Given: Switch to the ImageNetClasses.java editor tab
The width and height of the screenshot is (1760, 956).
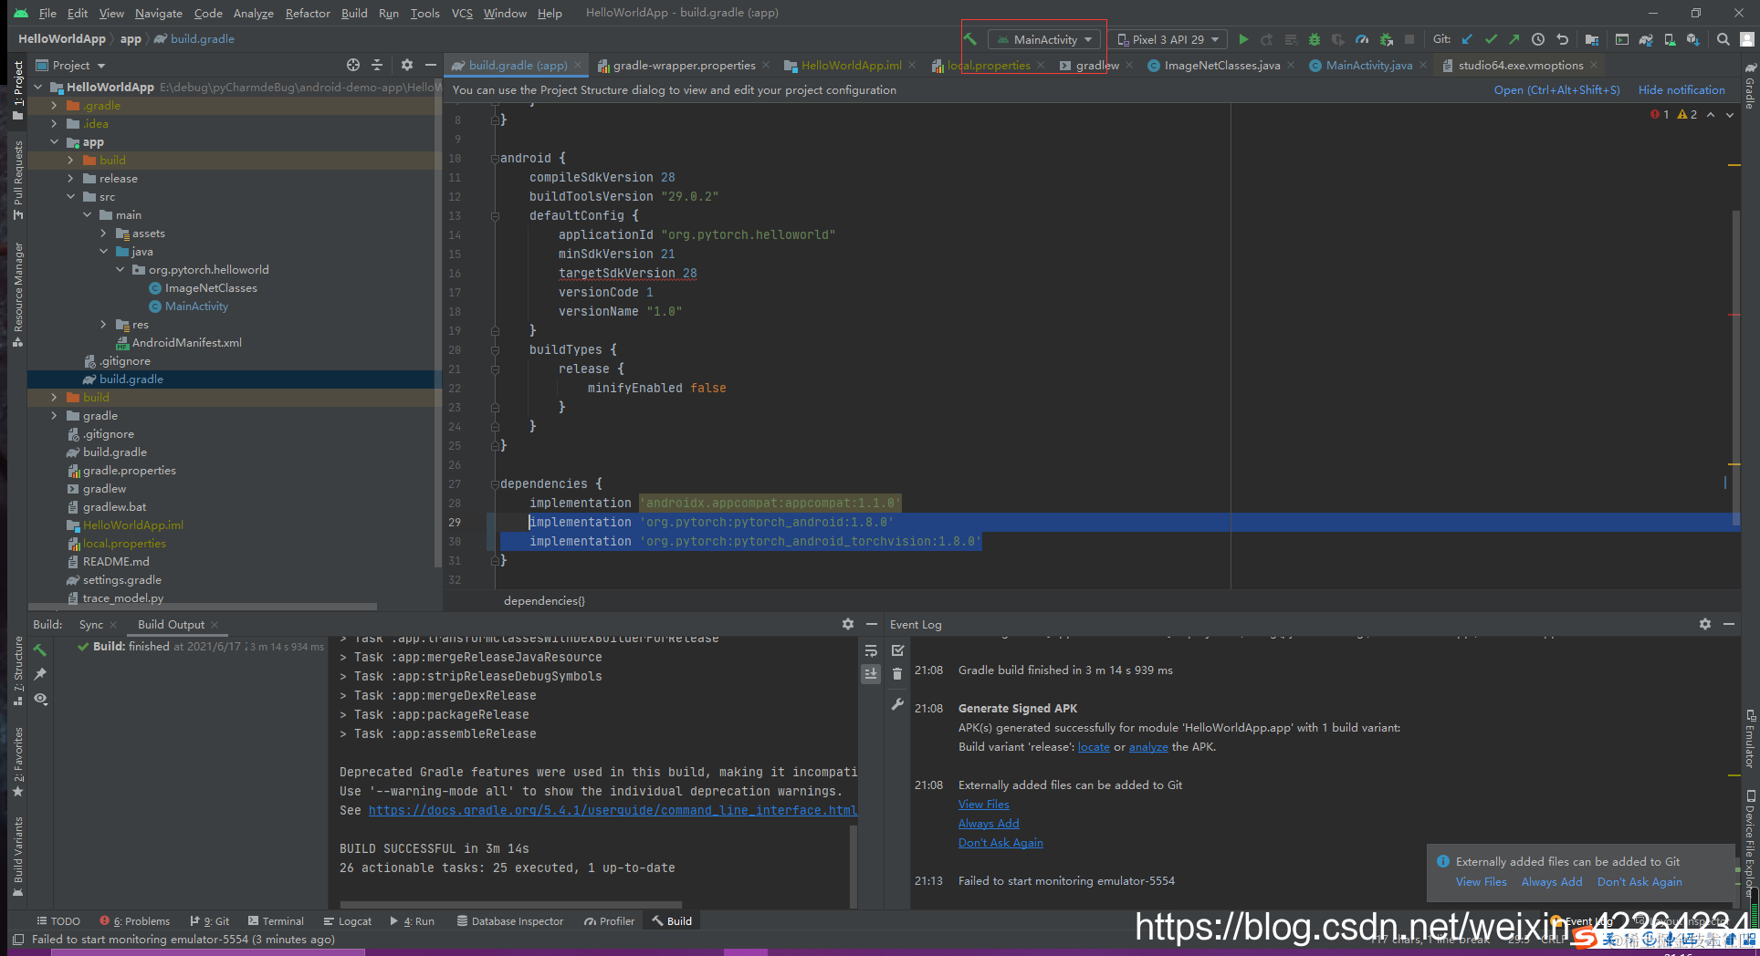Looking at the screenshot, I should coord(1221,65).
